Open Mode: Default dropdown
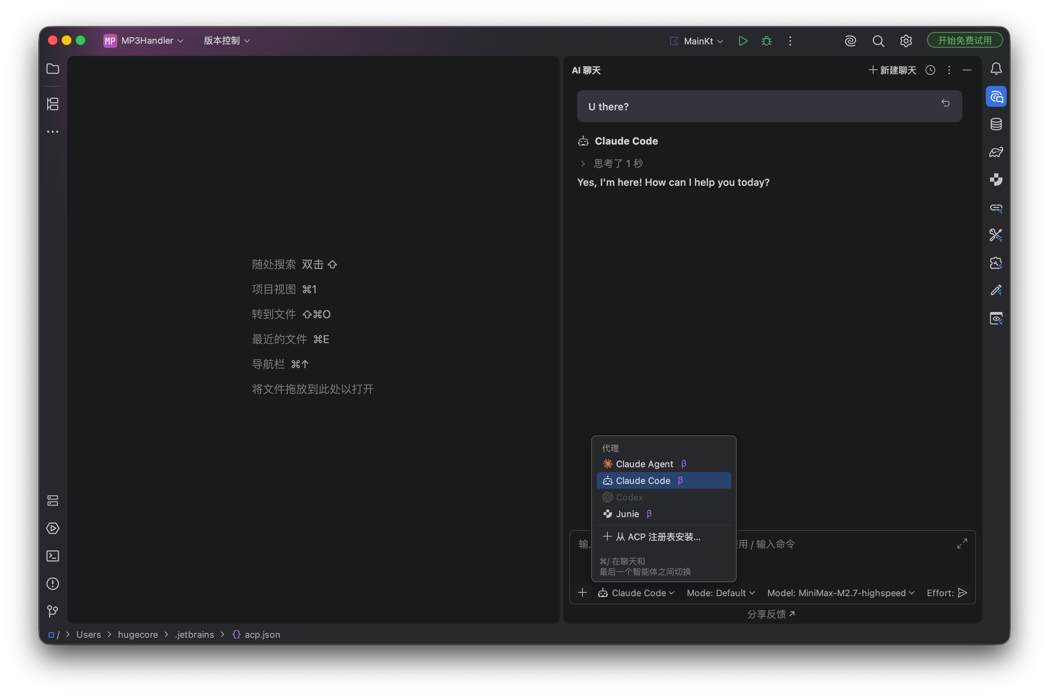Viewport: 1049px width, 696px height. (720, 593)
